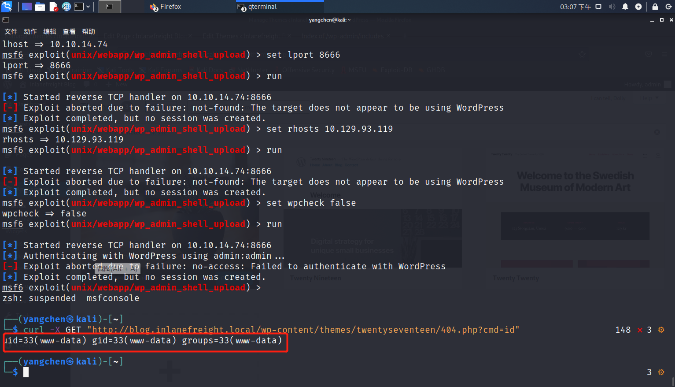Switch to Firefox in the taskbar
The height and width of the screenshot is (387, 675).
166,7
